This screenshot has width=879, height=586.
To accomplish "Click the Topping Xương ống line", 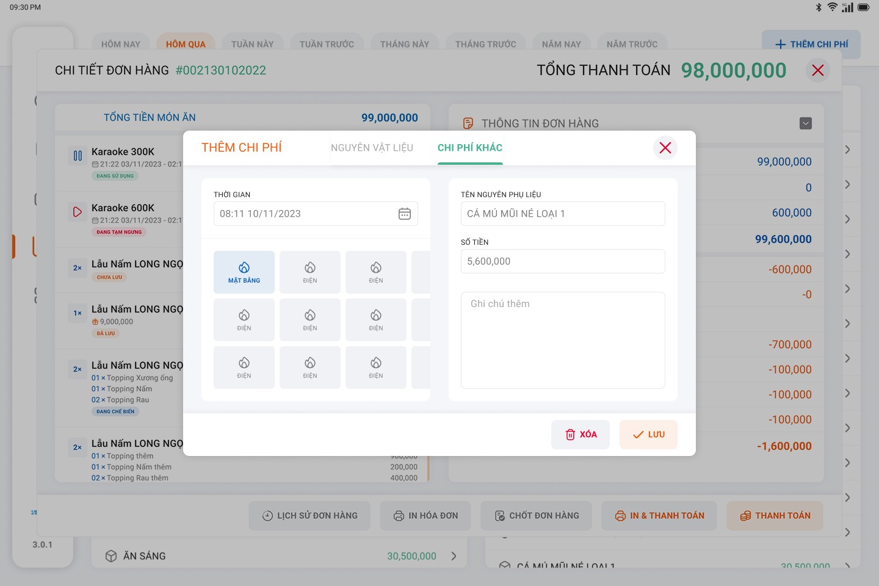I will 132,378.
